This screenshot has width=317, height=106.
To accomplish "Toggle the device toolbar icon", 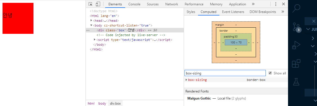I will point(98,4).
